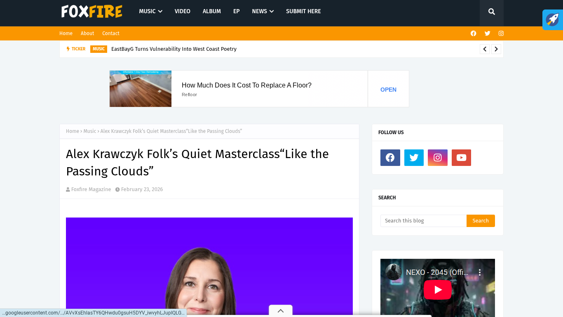563x317 pixels.
Task: Click the EastBayG ticker headline link
Action: pos(174,49)
